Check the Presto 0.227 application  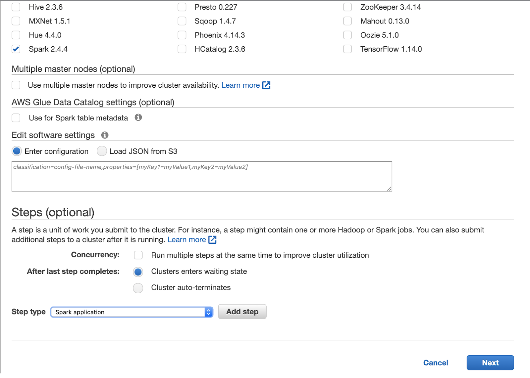182,7
